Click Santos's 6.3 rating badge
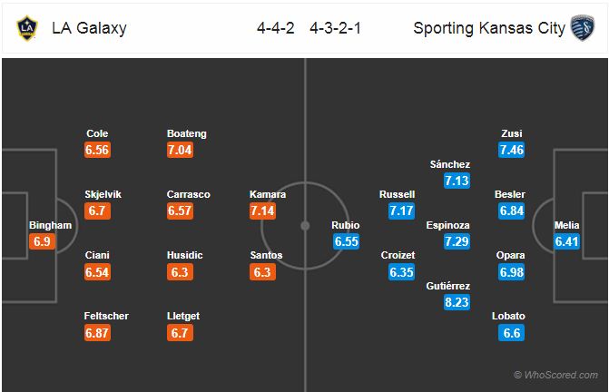 pos(262,271)
